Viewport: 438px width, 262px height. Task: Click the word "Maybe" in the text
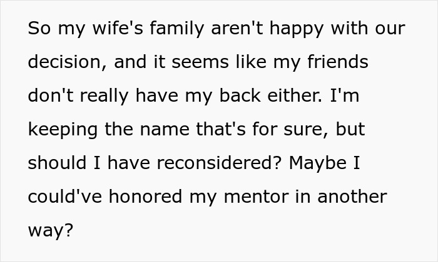pyautogui.click(x=318, y=163)
